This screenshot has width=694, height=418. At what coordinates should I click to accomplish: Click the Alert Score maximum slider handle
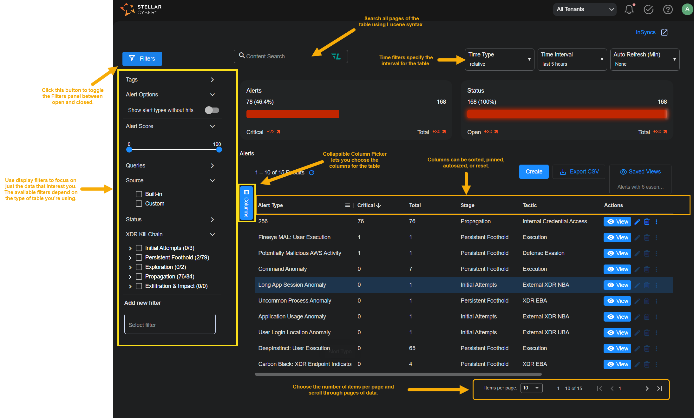[x=219, y=149]
